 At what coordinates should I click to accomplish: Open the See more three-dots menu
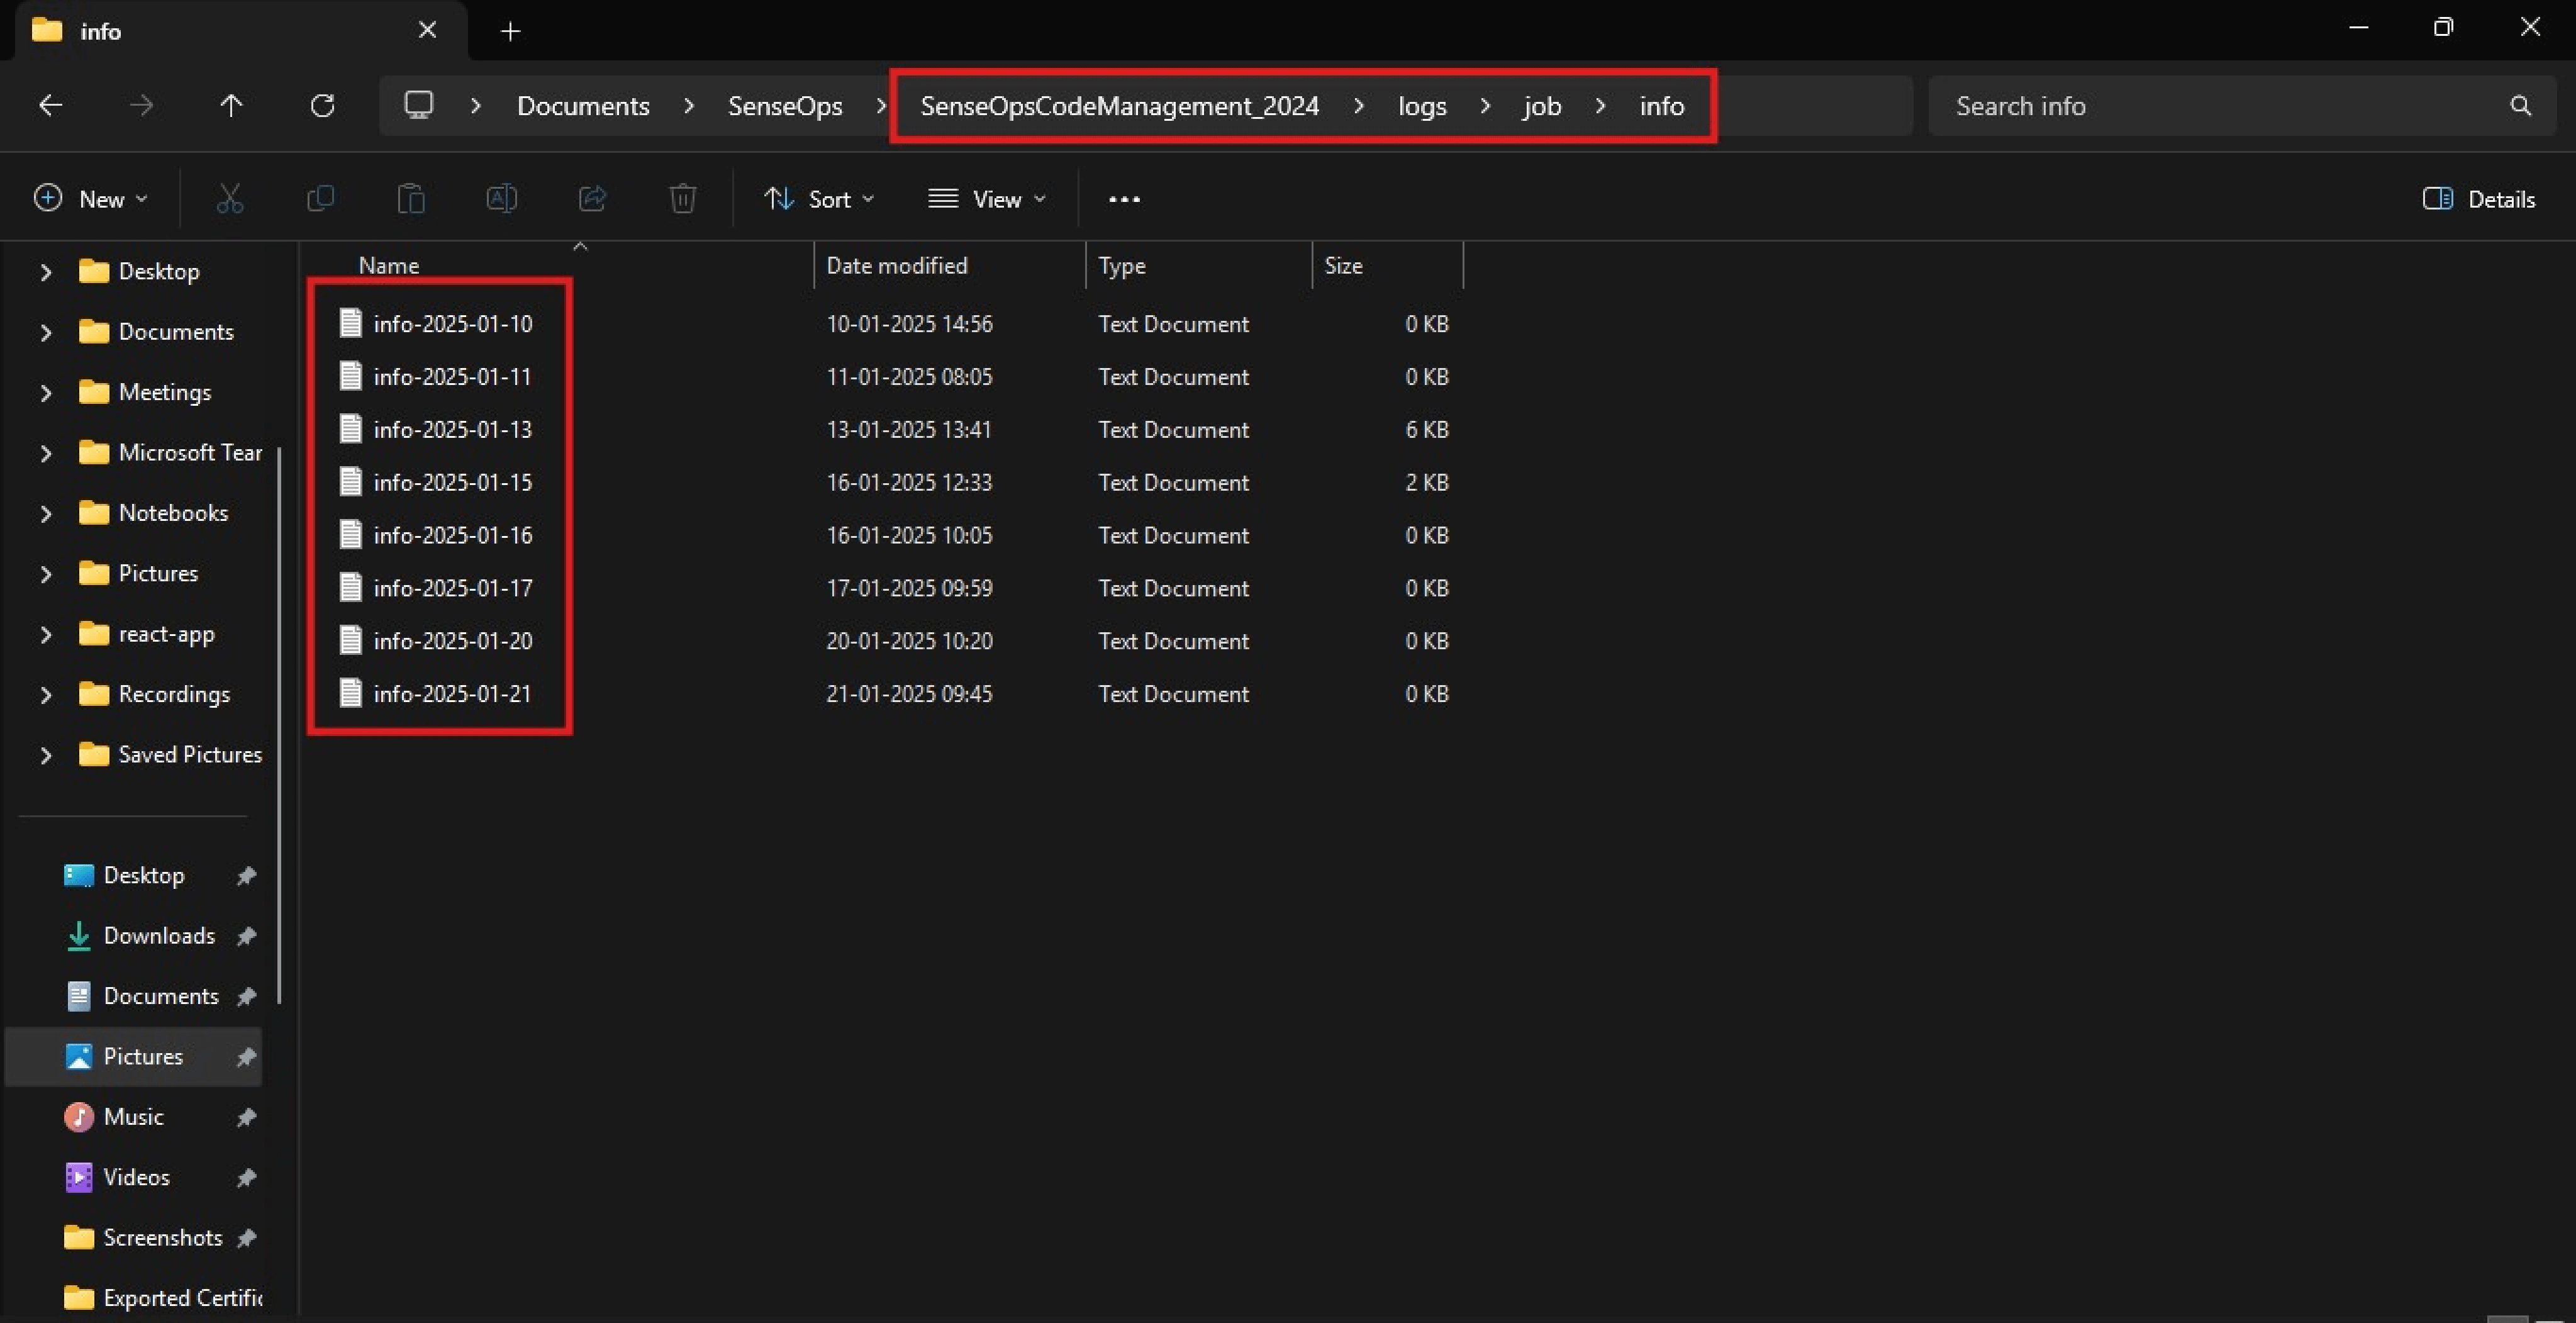point(1124,199)
